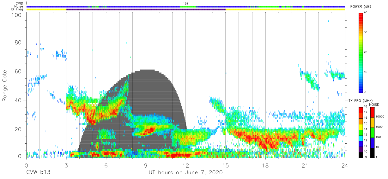
Task: Click the POWER (dB) color bar
Action: (x=361, y=52)
